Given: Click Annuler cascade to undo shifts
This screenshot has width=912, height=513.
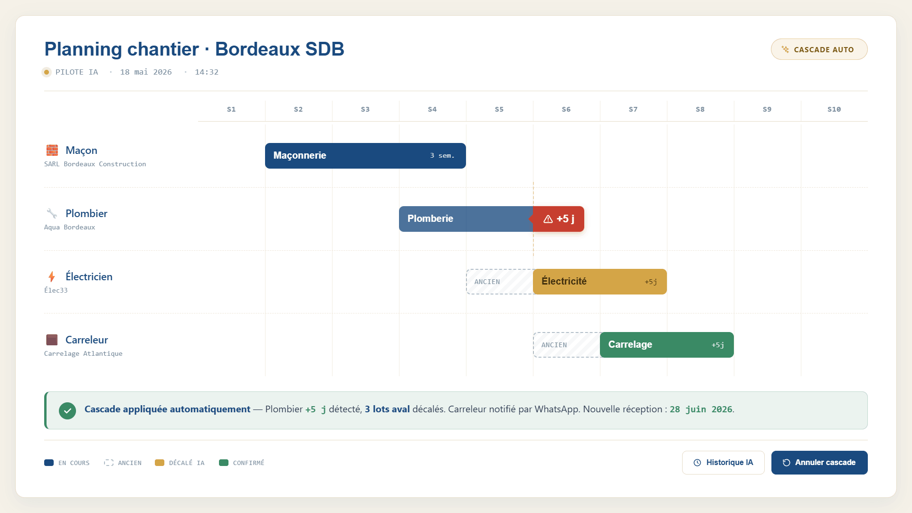Looking at the screenshot, I should 819,463.
